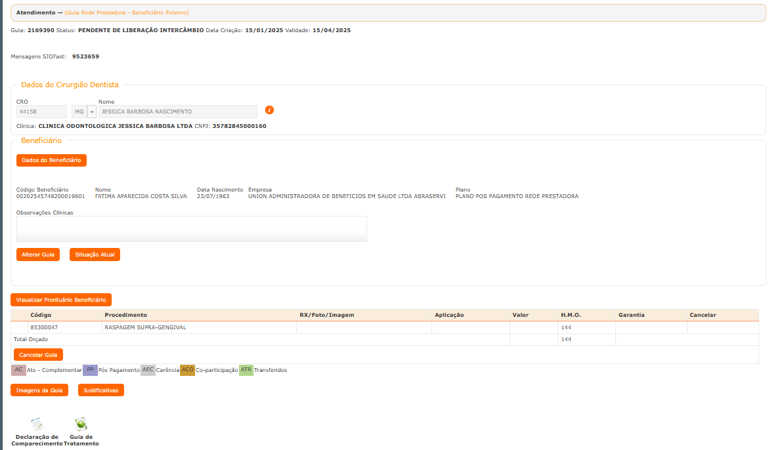
Task: Click Cancelar Guia button
Action: click(x=38, y=355)
